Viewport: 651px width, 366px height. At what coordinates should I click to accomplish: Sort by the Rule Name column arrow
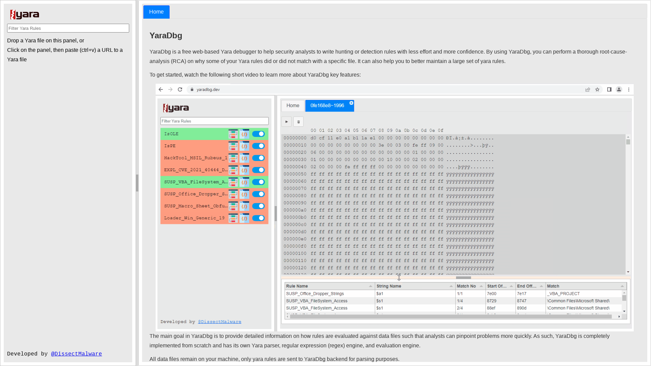pyautogui.click(x=371, y=286)
